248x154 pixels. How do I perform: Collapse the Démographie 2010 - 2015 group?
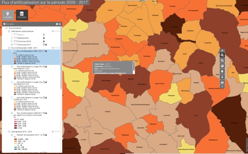pyautogui.click(x=7, y=131)
